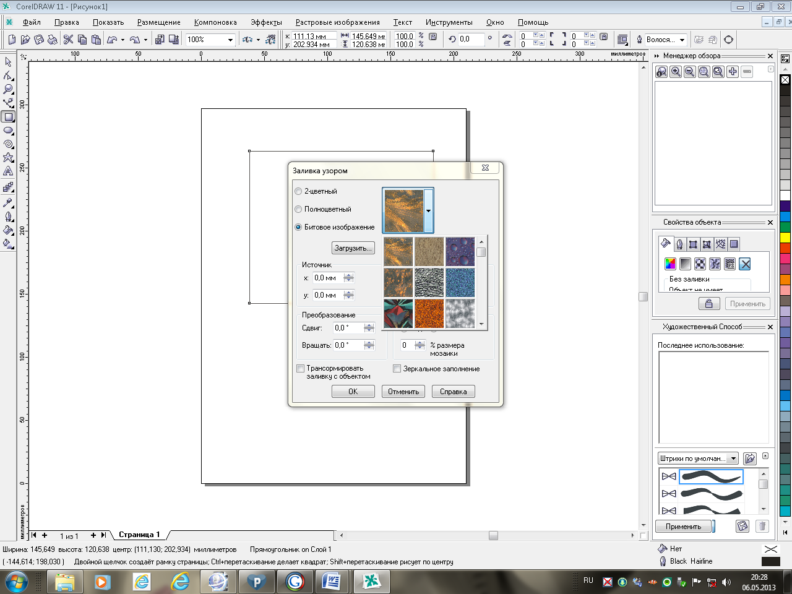The image size is (792, 594).
Task: Click the Cut (scissors) icon
Action: tap(68, 40)
